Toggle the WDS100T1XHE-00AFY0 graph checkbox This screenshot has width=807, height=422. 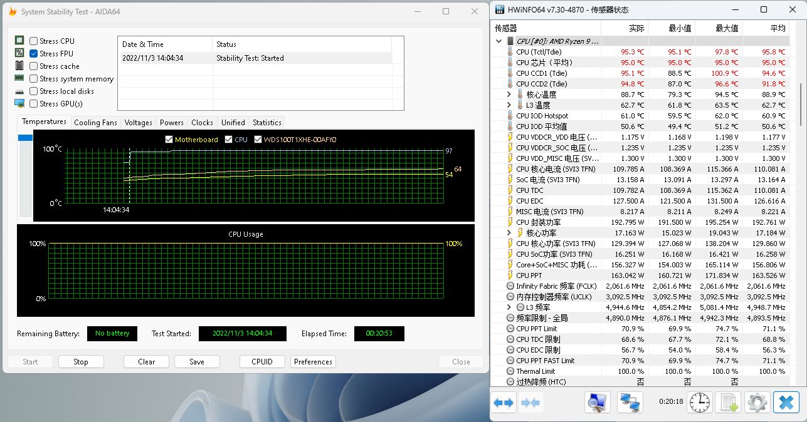pyautogui.click(x=258, y=140)
